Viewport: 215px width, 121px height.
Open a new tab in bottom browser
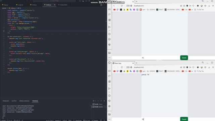[137, 63]
